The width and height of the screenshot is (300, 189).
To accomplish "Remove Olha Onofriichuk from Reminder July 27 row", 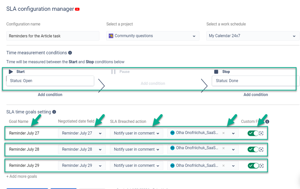I will click(223, 133).
